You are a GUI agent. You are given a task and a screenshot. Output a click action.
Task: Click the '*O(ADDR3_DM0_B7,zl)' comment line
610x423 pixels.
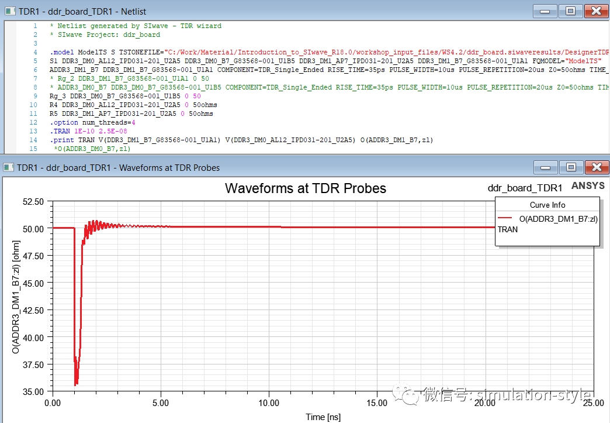point(92,149)
